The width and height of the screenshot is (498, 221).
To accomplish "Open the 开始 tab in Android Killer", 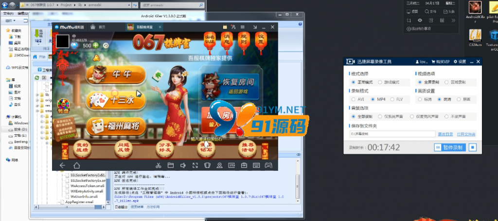I will click(x=40, y=56).
